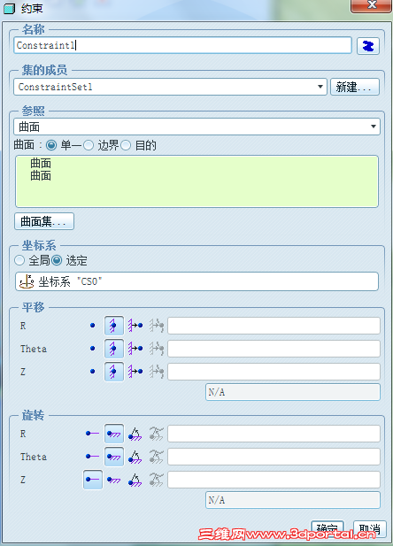Screen dimensions: 393x546
Task: Click the translation Z value field
Action: (x=274, y=372)
